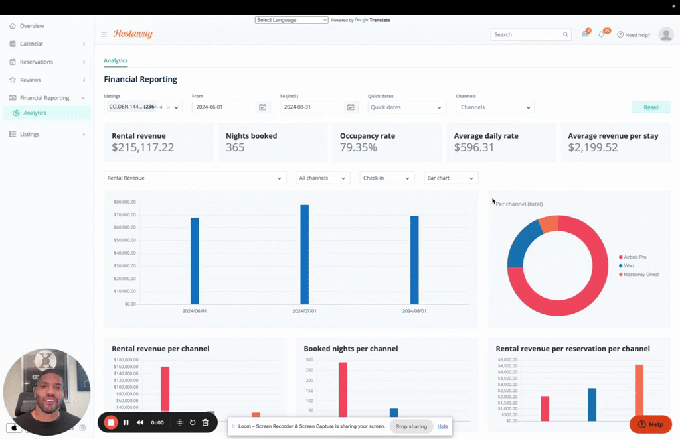Open the Bar chart type dropdown
The height and width of the screenshot is (439, 680).
click(451, 178)
